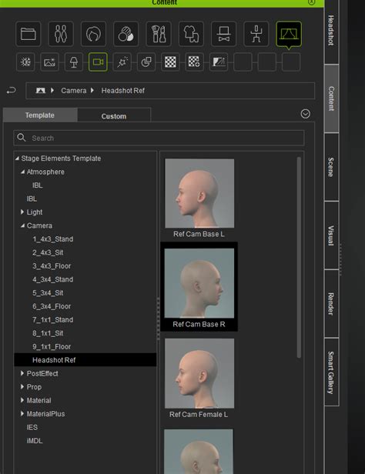365x474 pixels.
Task: Click Headshot Ref in the breadcrumb path
Action: 123,91
